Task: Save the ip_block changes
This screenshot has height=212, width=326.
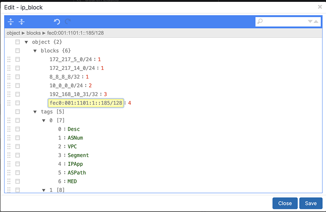Action: [311, 203]
